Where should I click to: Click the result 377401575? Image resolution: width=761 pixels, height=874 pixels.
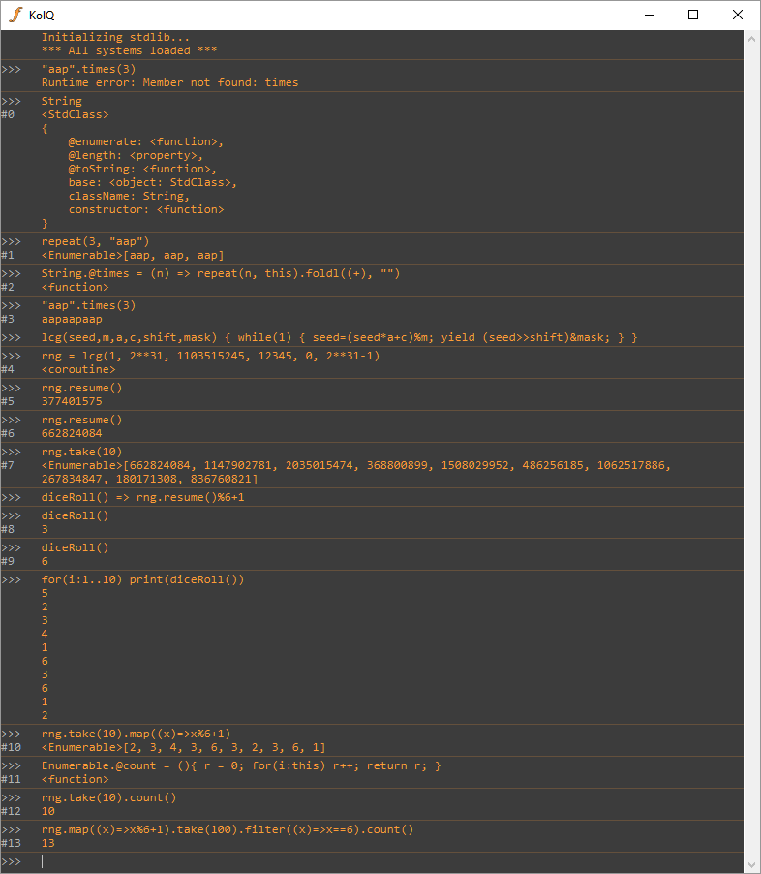pyautogui.click(x=72, y=401)
